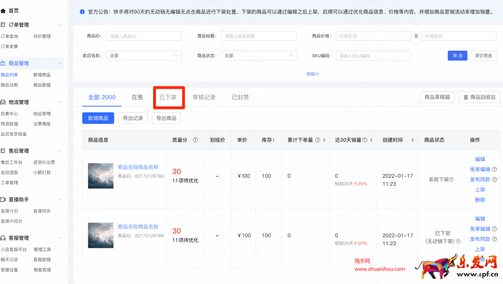Click the 新增商品 button
Image resolution: width=503 pixels, height=284 pixels.
[x=98, y=118]
